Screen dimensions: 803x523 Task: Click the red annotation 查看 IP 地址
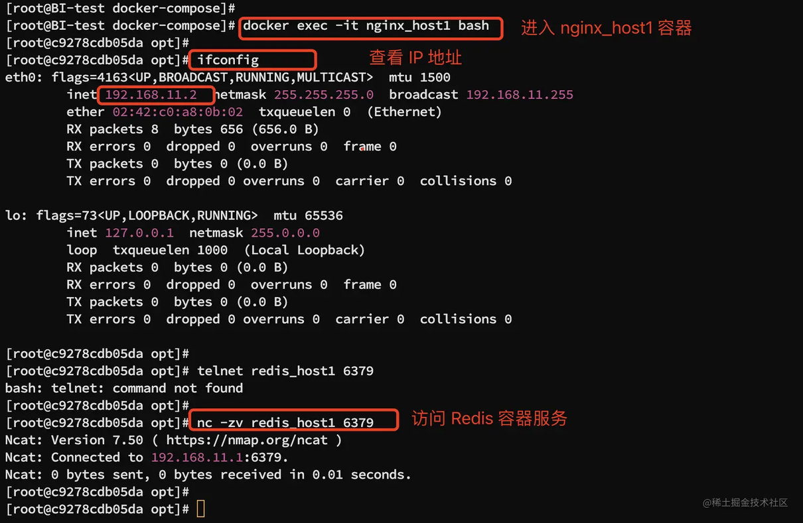415,58
